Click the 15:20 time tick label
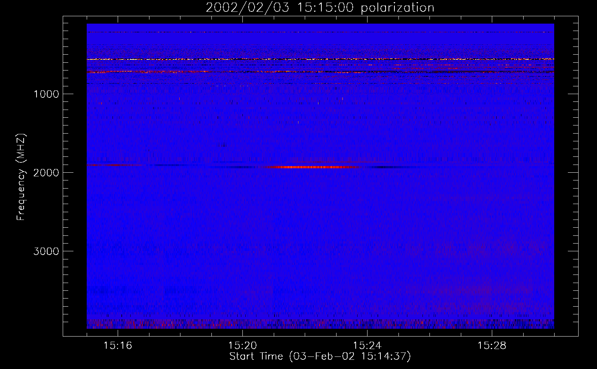The height and width of the screenshot is (369, 597). coord(242,346)
